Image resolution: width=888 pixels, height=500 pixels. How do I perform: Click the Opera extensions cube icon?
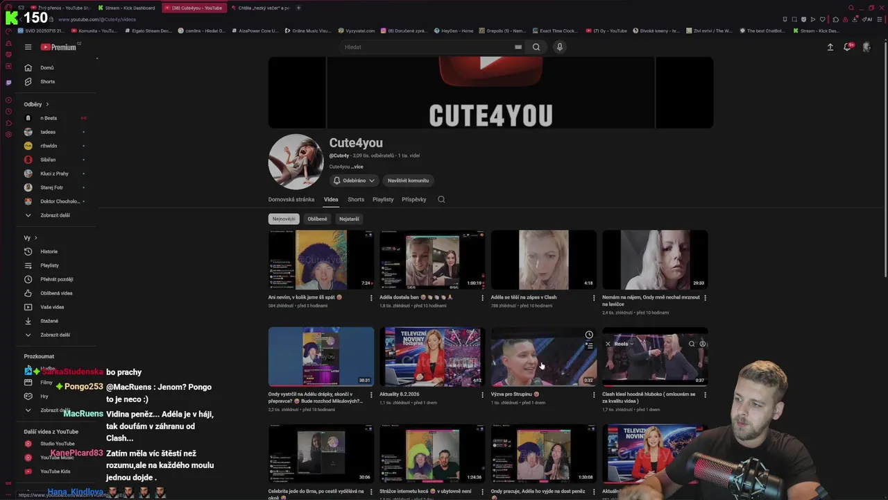[835, 19]
